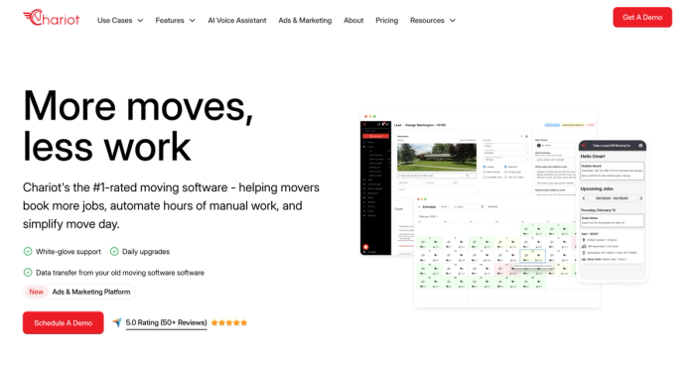This screenshot has width=695, height=365.
Task: Click the Schedule A Demo button
Action: coord(64,323)
